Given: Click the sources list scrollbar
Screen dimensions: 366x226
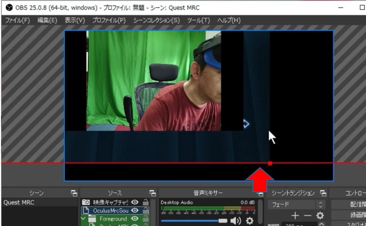Looking at the screenshot, I should (153, 212).
